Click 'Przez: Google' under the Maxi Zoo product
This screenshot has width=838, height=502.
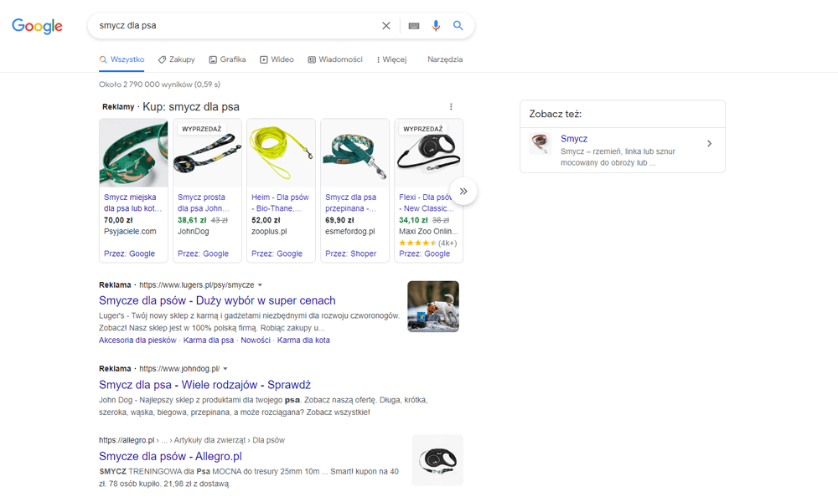(424, 254)
